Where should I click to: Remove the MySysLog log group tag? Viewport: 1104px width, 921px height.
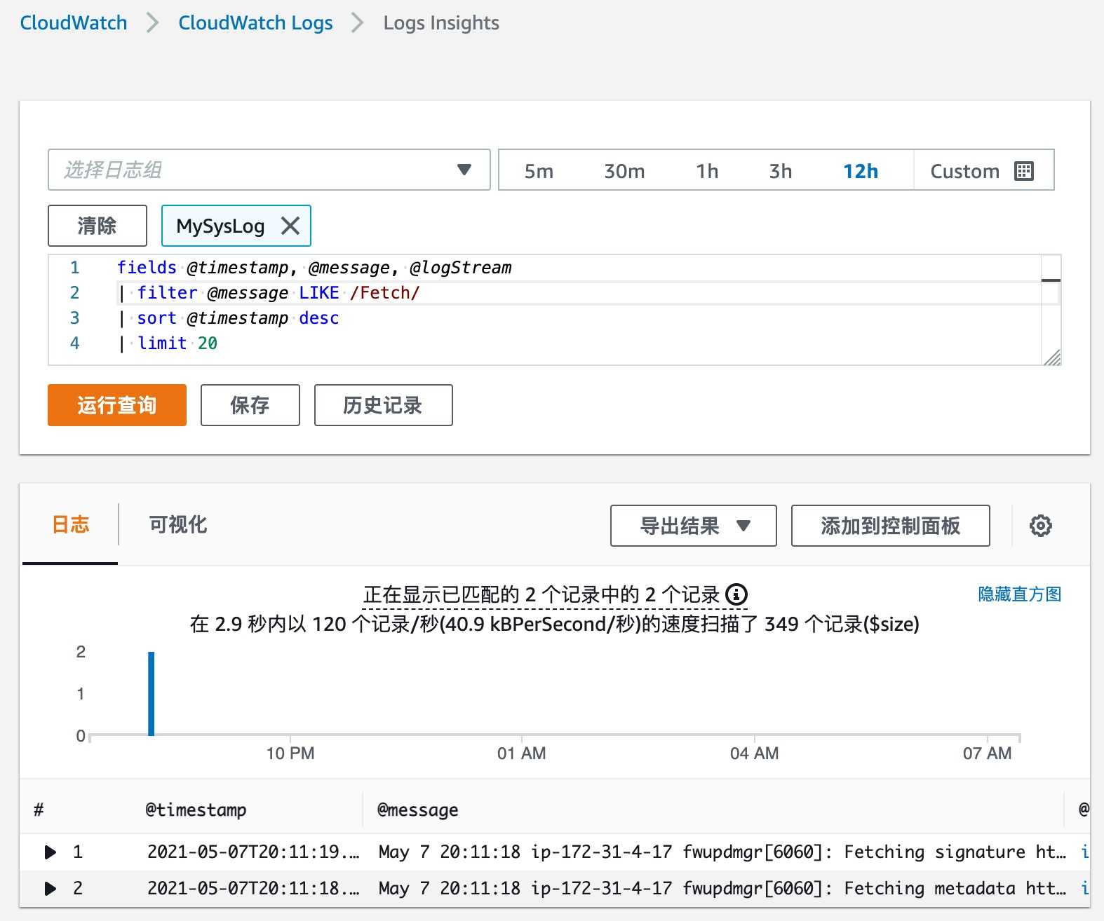[x=290, y=226]
